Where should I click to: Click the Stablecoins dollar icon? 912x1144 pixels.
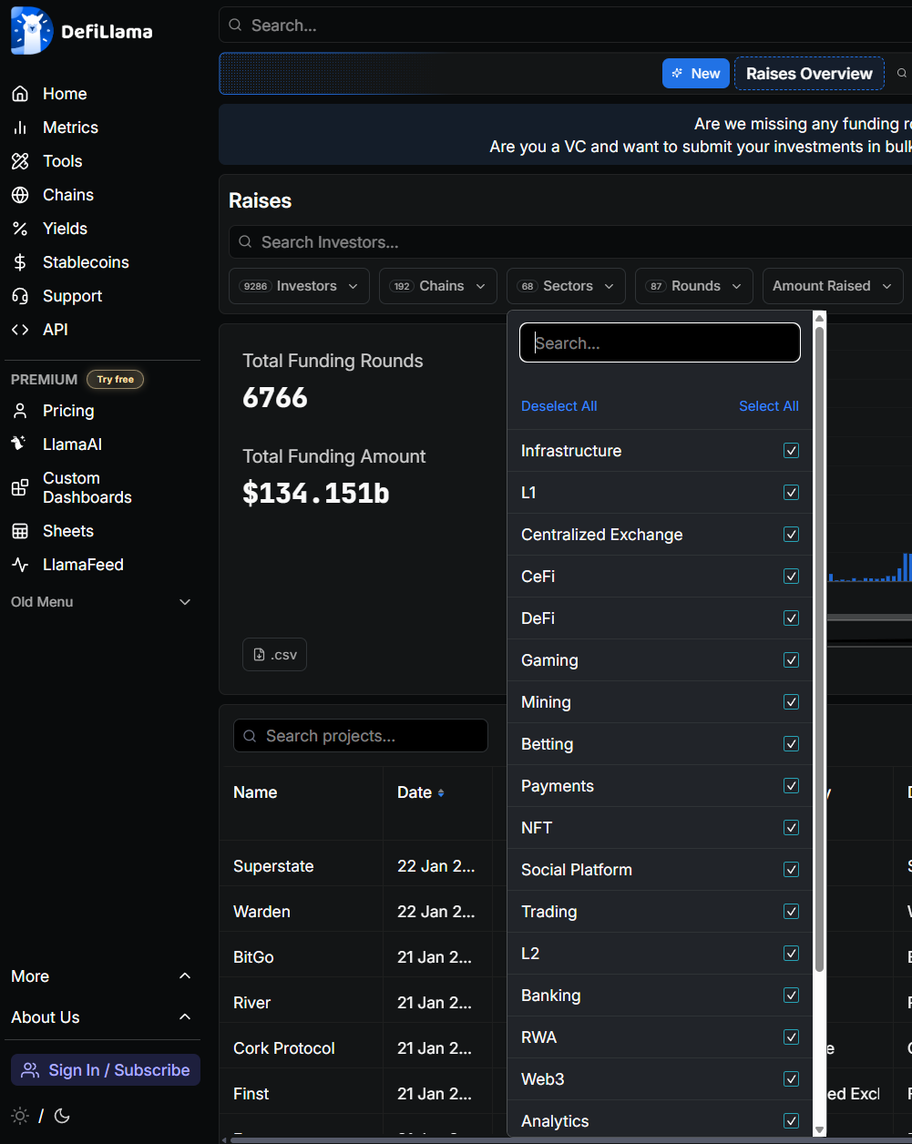(x=20, y=262)
